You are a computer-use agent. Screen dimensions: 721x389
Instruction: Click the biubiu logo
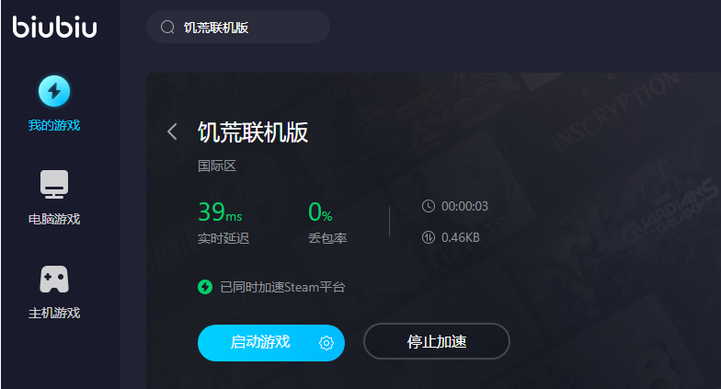click(55, 27)
